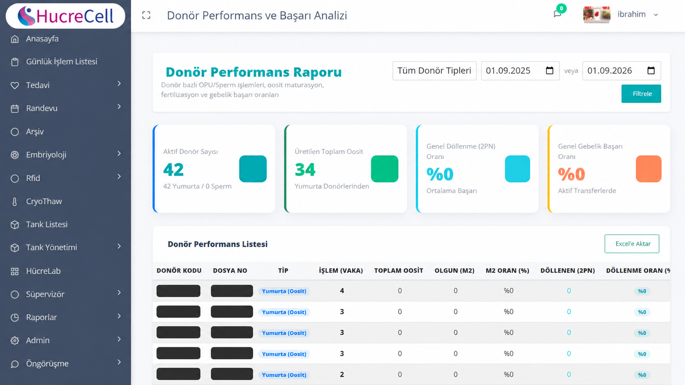This screenshot has width=685, height=385.
Task: Click the 42 Yumurta / 0 Sperm text
Action: tap(197, 186)
